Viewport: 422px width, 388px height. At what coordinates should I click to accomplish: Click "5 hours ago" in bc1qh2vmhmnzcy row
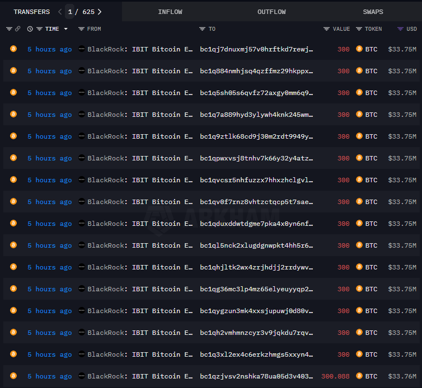49,333
